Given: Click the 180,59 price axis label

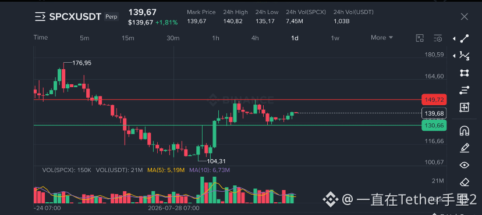Looking at the screenshot, I should coord(434,55).
